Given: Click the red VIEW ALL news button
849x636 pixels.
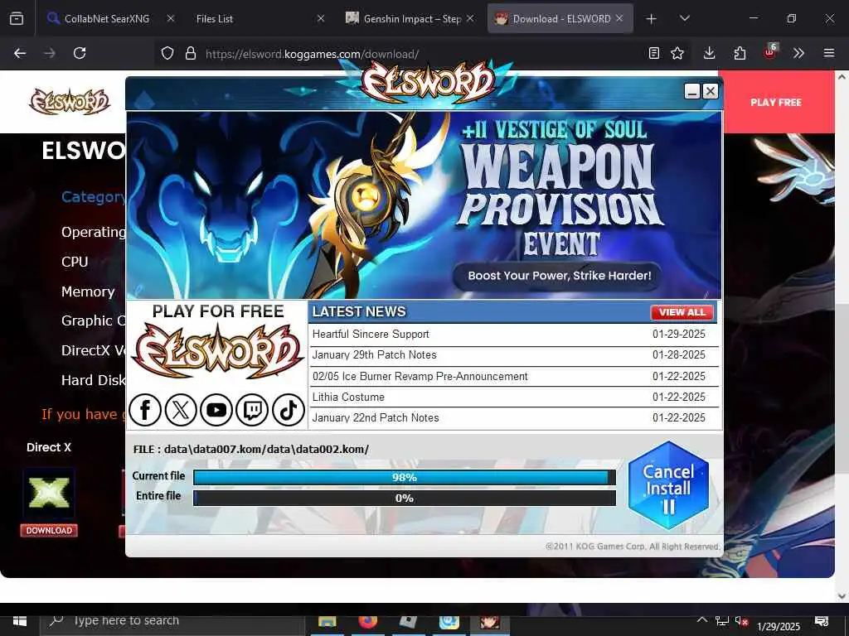Looking at the screenshot, I should (682, 312).
